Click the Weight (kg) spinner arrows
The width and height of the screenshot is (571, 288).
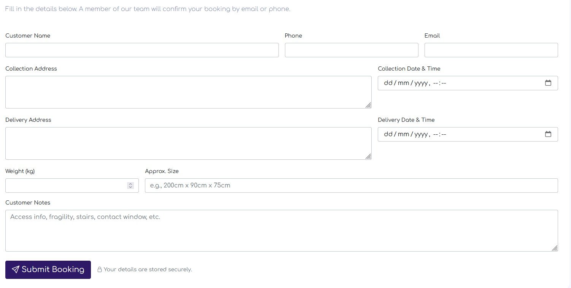(130, 186)
